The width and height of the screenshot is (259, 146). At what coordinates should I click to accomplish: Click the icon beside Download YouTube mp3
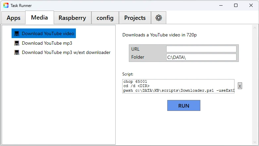coord(17,43)
